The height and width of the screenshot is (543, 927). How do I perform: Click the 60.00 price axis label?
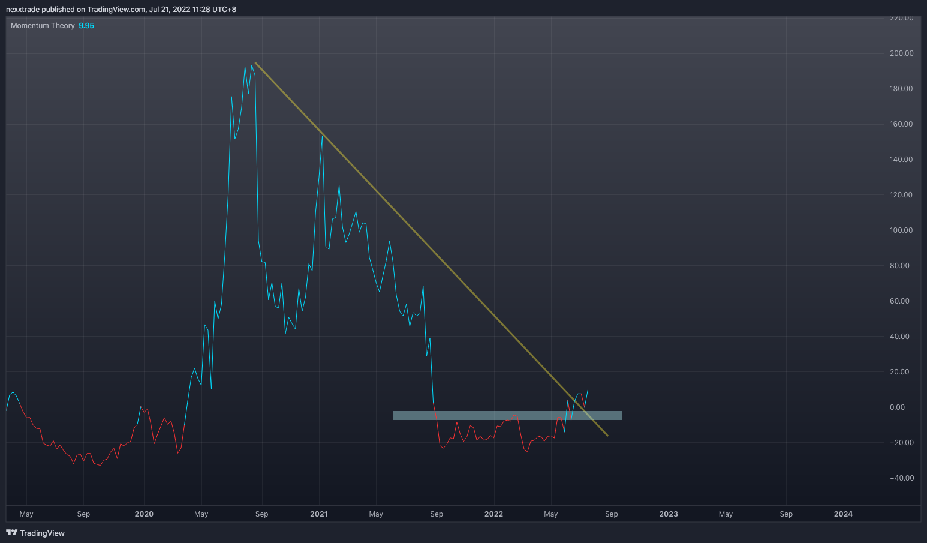[899, 301]
